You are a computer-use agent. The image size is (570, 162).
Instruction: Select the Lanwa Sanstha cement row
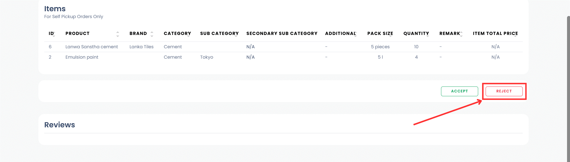[x=92, y=47]
